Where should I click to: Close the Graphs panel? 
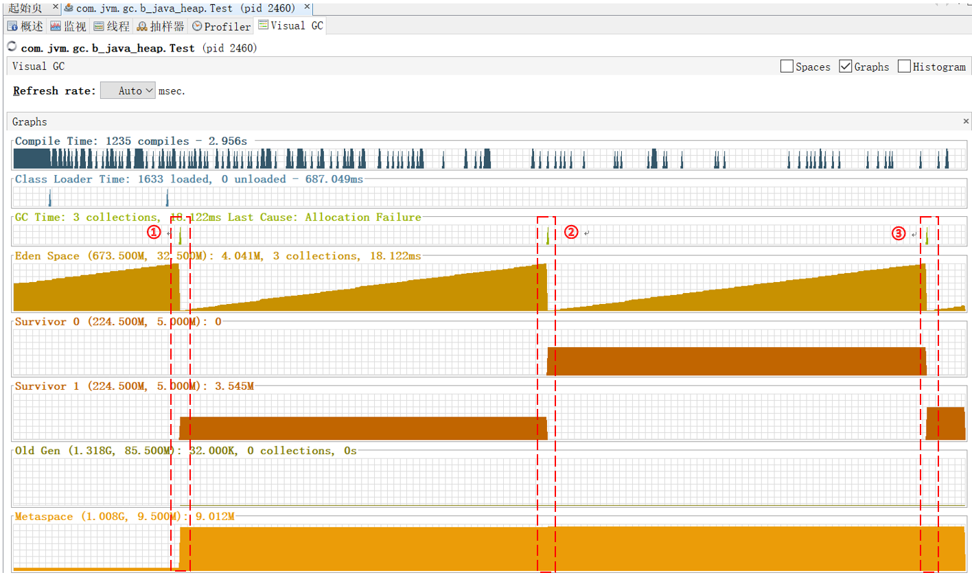(x=966, y=121)
